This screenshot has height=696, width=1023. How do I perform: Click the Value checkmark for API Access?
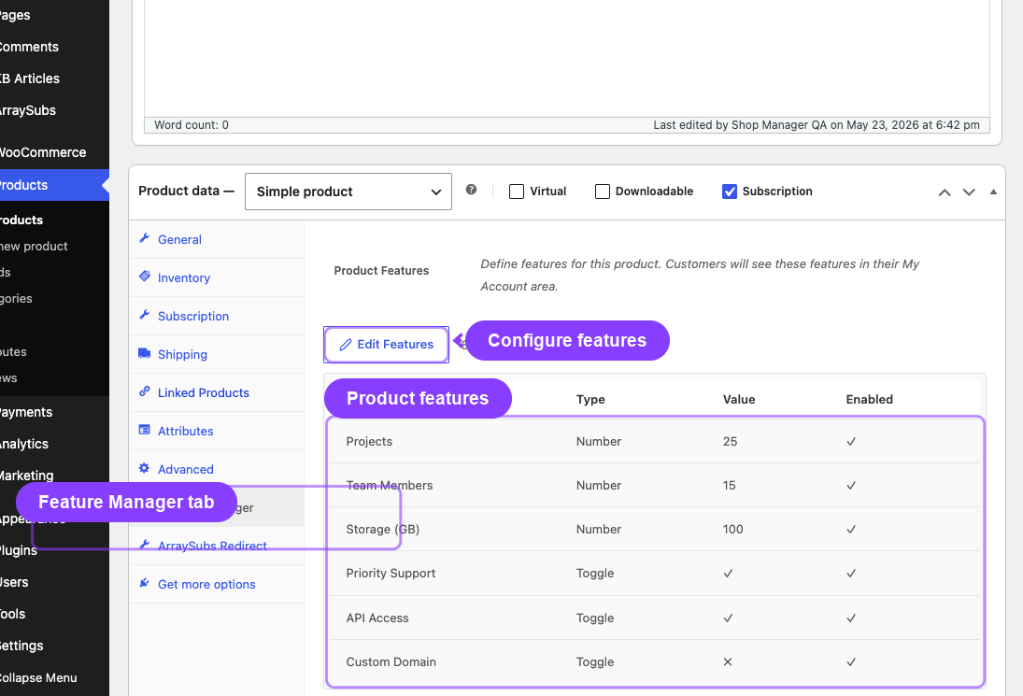coord(728,618)
